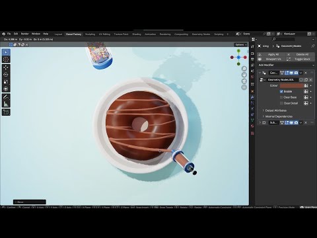Switch to the Layout workspace tab
This screenshot has width=317, height=238.
pyautogui.click(x=58, y=34)
